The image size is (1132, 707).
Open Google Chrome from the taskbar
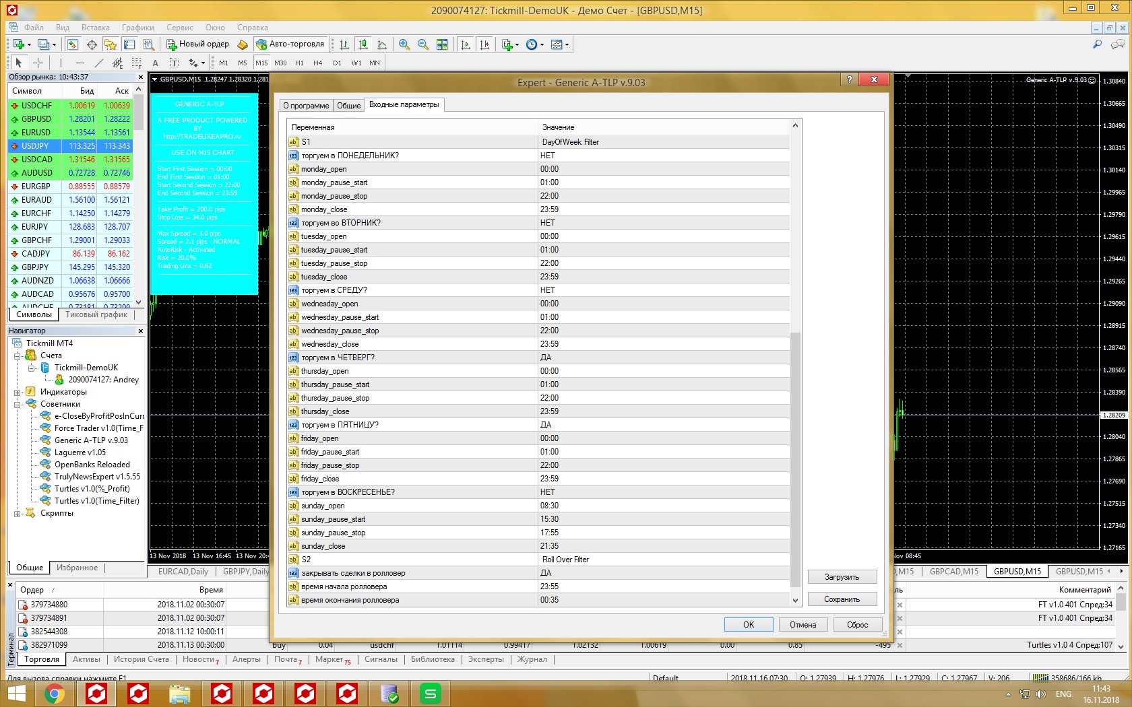55,694
